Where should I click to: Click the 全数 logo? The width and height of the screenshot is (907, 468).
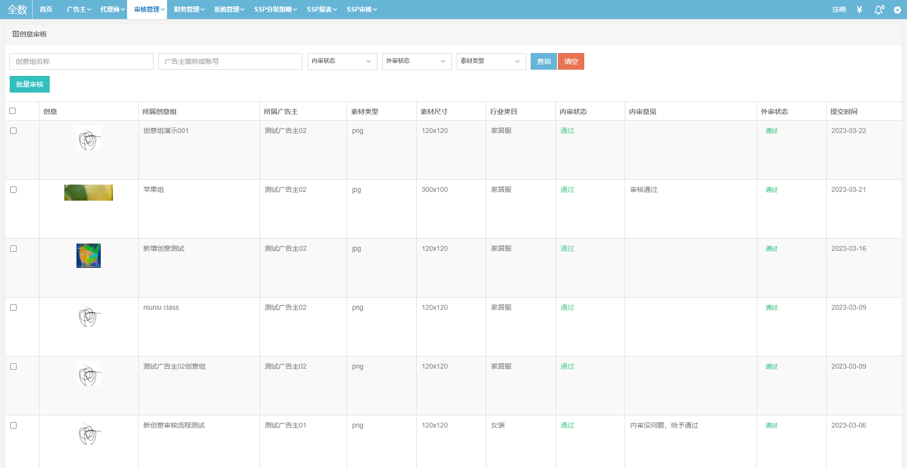point(17,10)
